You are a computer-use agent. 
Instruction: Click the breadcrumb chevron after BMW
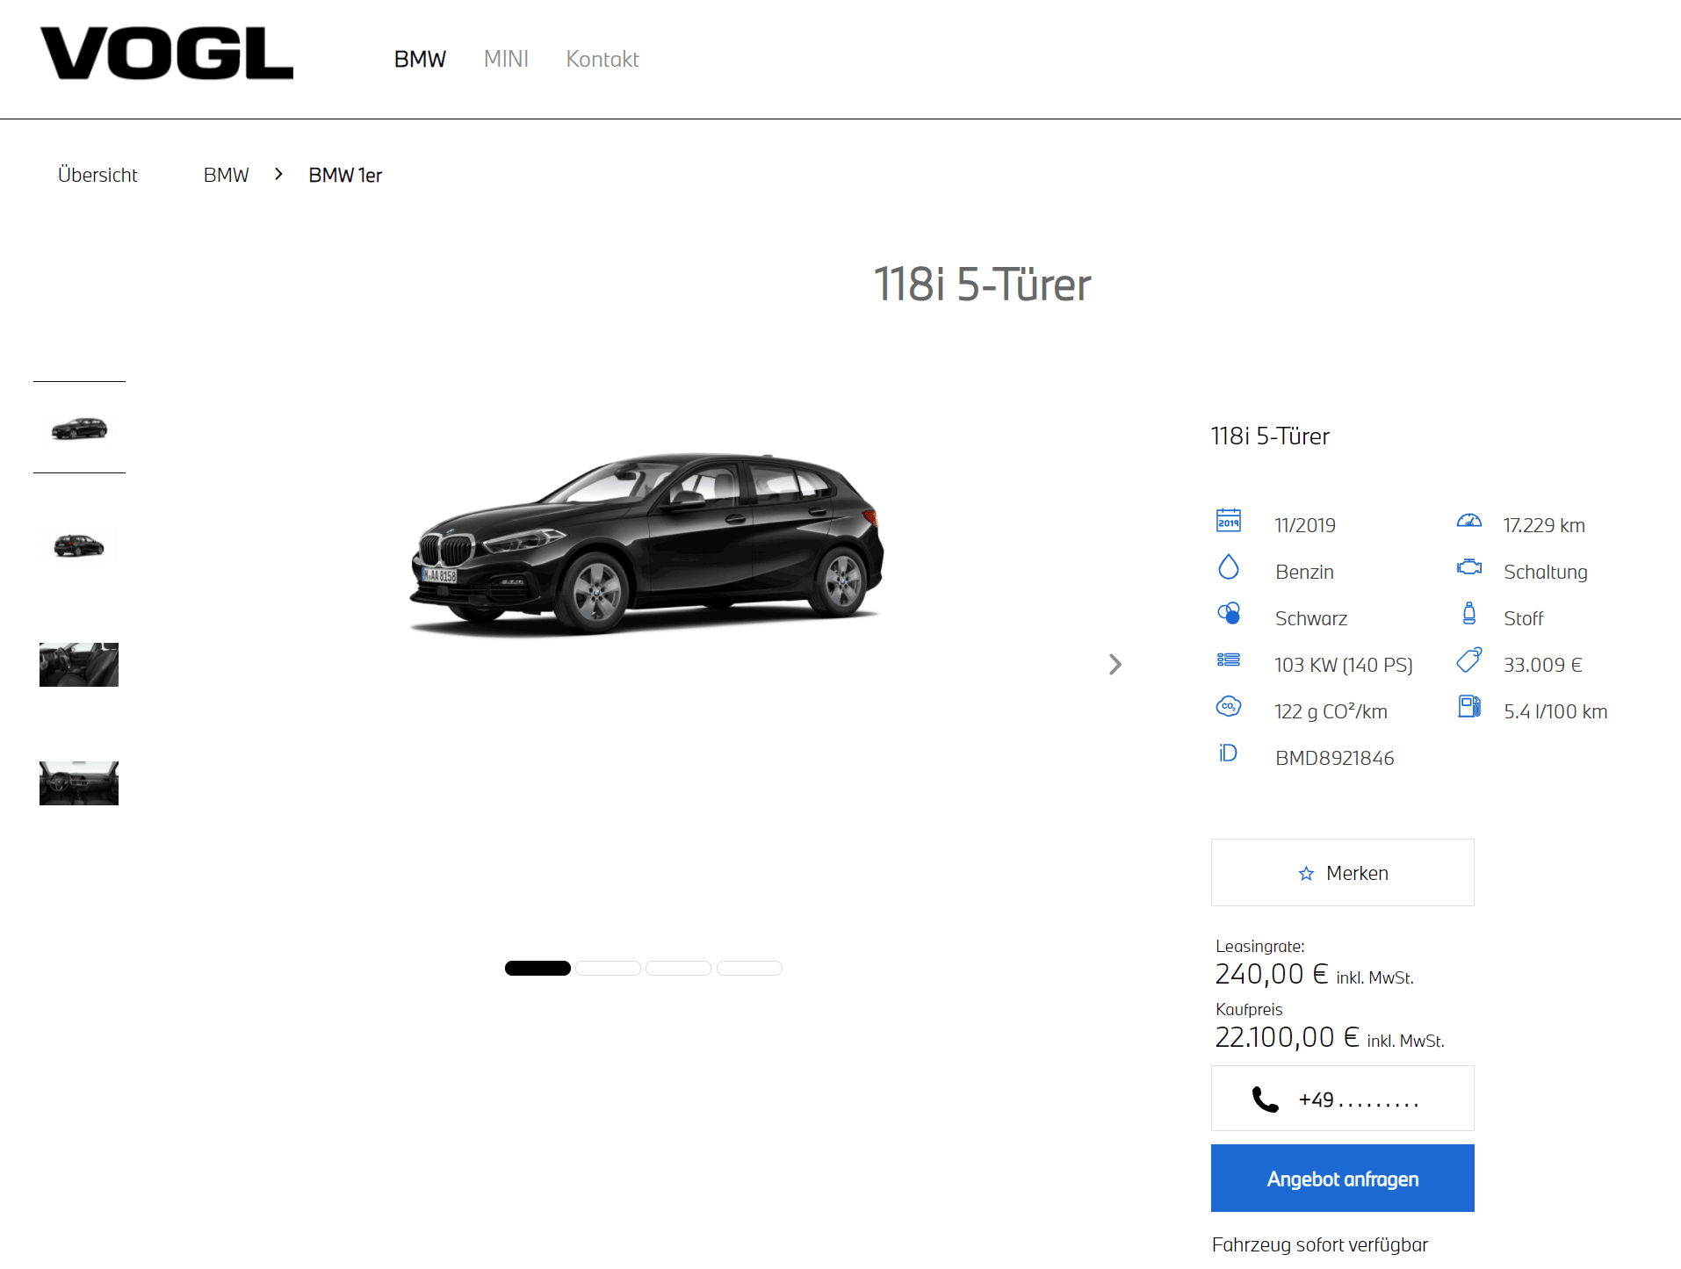(278, 175)
